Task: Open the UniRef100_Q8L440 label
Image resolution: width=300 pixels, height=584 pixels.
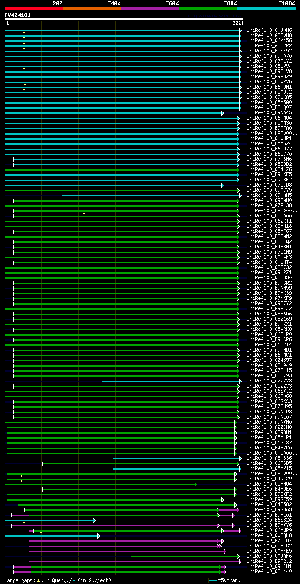Action: pos(269,571)
